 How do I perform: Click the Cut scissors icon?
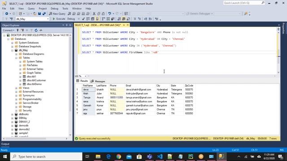coord(94,14)
